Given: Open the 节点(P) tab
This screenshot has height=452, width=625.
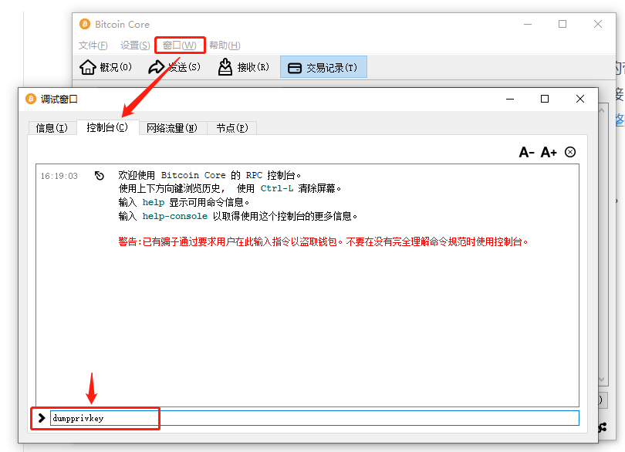Looking at the screenshot, I should 231,128.
